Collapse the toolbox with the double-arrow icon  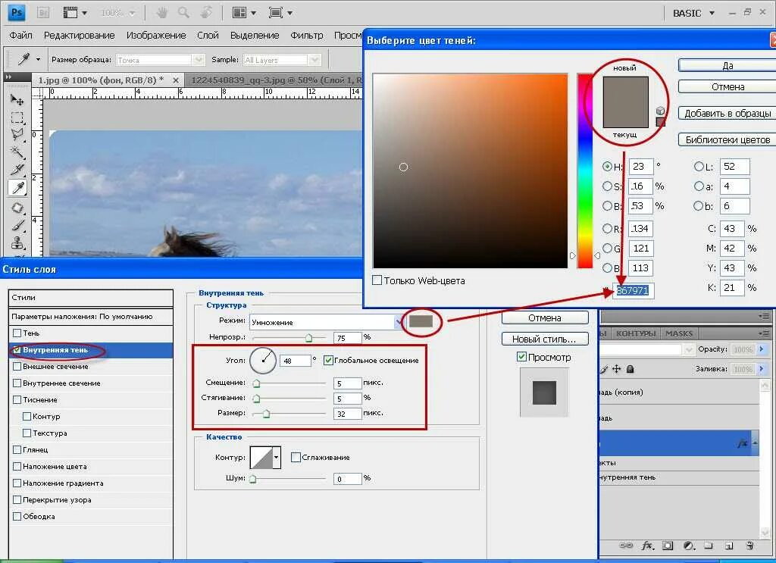point(8,77)
